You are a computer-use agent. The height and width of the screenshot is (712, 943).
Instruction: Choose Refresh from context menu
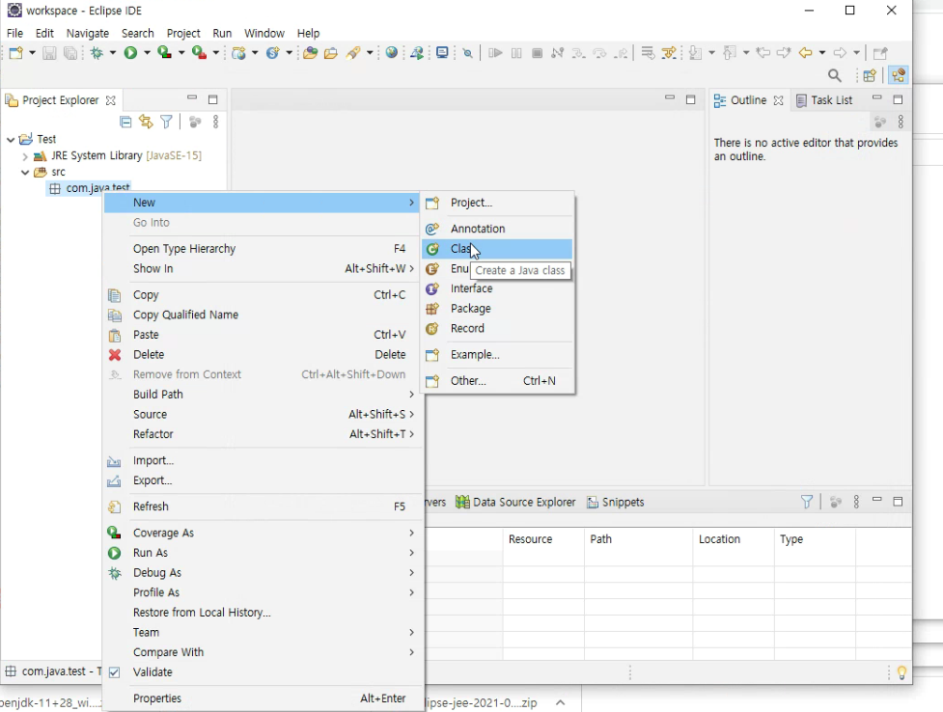264,507
